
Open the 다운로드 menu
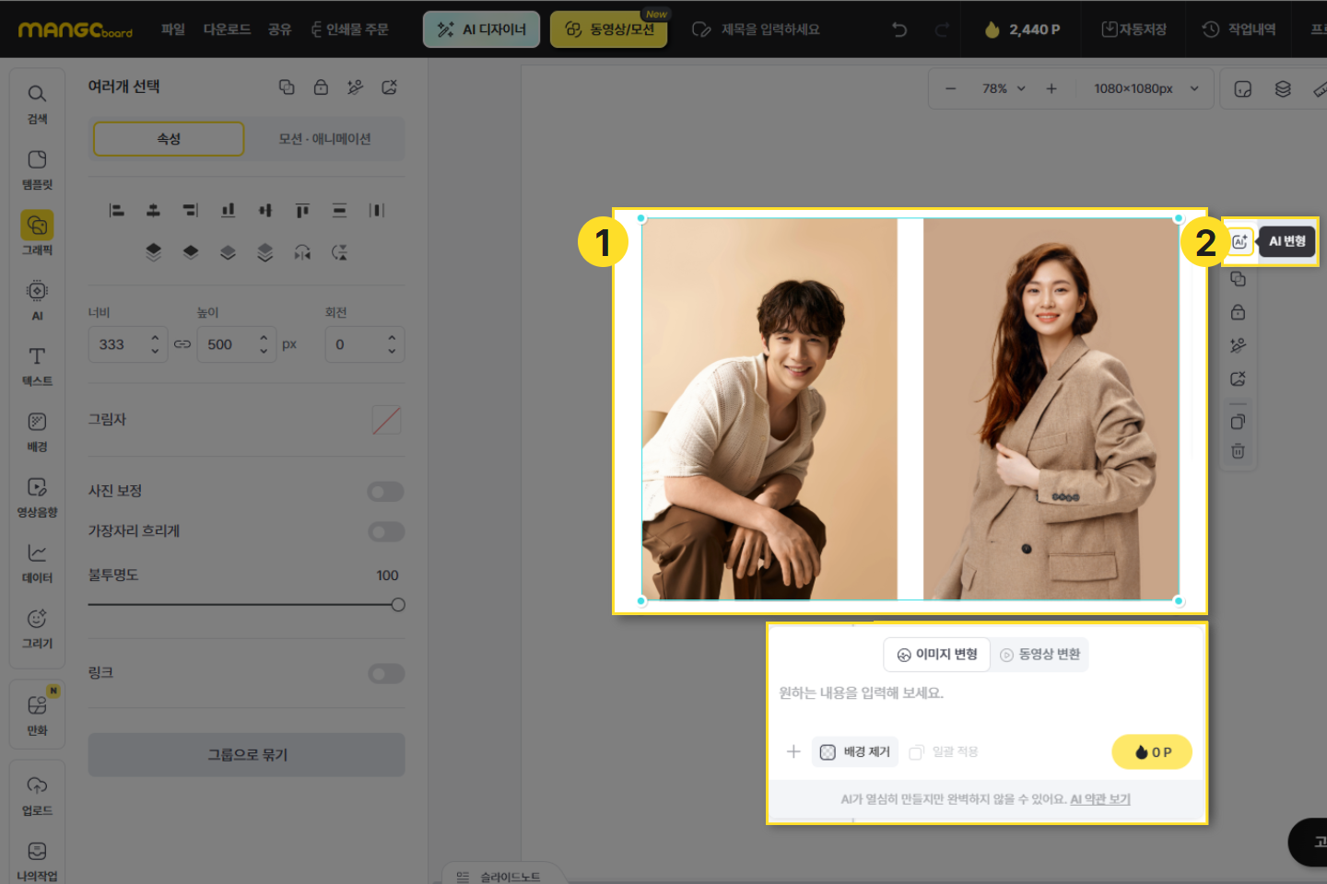[227, 29]
